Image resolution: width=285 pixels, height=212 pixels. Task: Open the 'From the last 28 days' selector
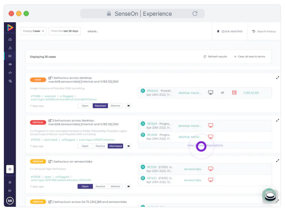click(65, 31)
